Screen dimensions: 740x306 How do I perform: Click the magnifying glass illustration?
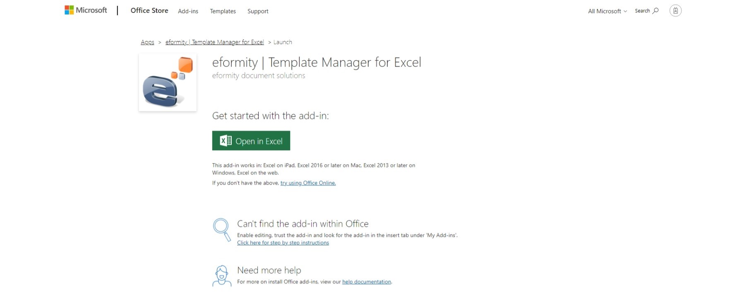pos(222,231)
